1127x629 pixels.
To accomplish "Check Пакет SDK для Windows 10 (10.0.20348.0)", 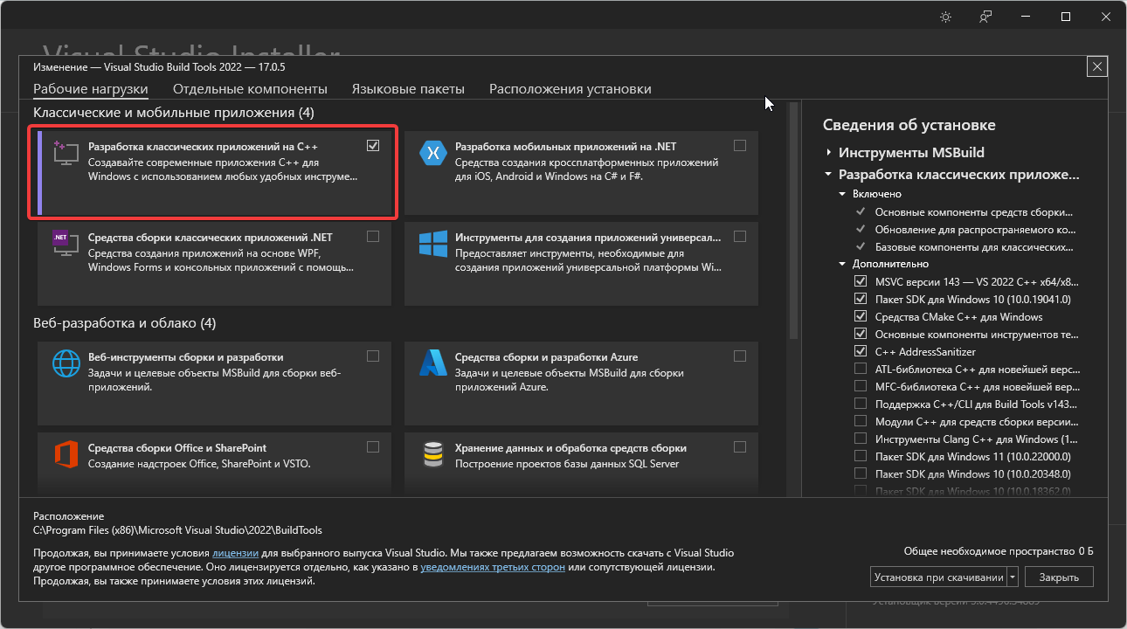I will click(860, 474).
